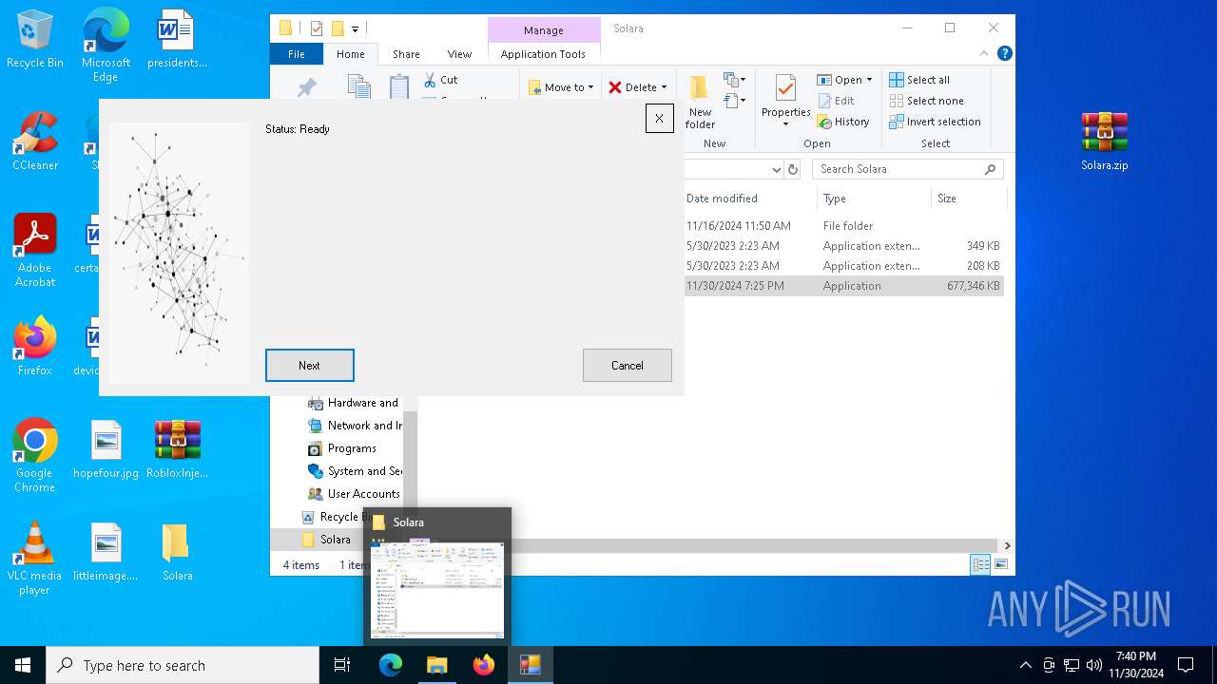Sort by Size column header

pos(968,199)
